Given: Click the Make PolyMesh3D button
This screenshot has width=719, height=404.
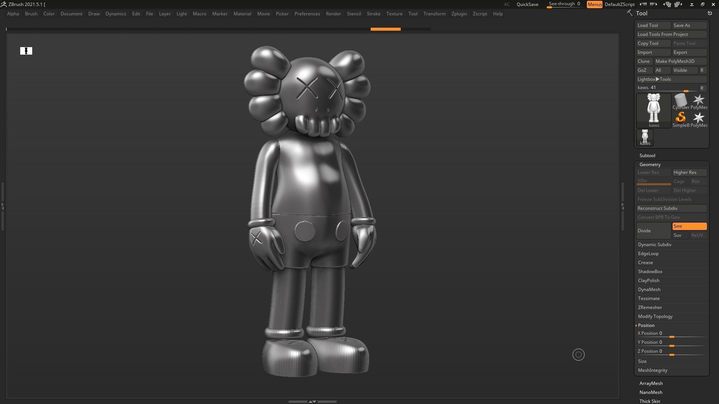Looking at the screenshot, I should [680, 61].
